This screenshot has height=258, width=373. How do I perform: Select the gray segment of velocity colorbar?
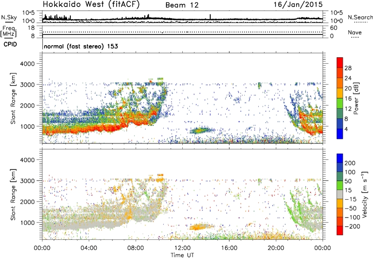pos(340,194)
